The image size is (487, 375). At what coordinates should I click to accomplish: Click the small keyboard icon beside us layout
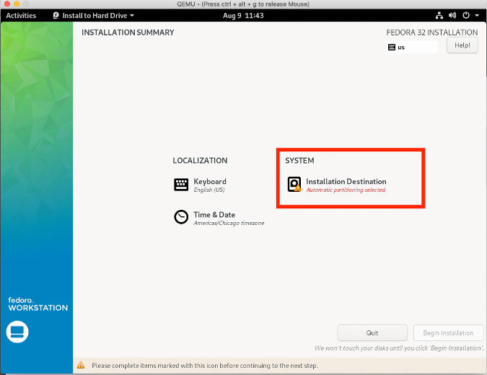click(392, 47)
